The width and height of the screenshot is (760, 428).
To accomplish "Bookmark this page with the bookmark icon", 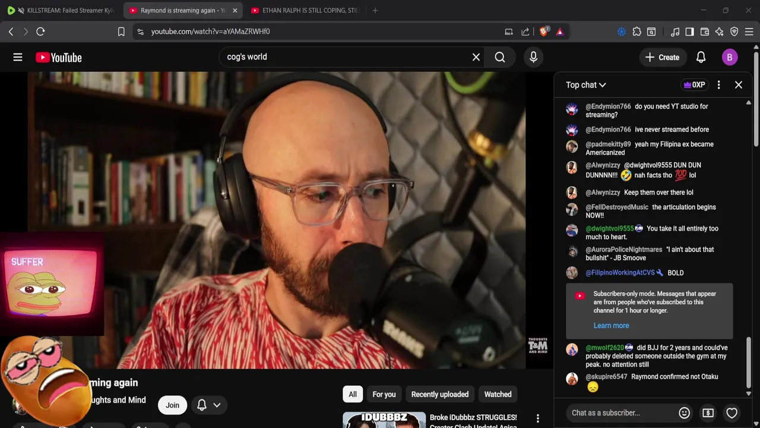I will click(x=121, y=32).
